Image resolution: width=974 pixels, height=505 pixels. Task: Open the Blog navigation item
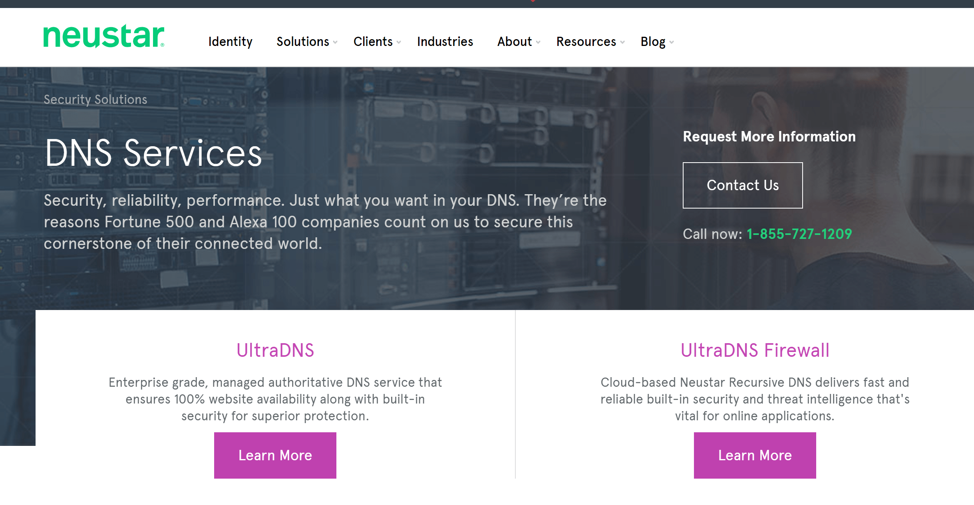tap(653, 42)
